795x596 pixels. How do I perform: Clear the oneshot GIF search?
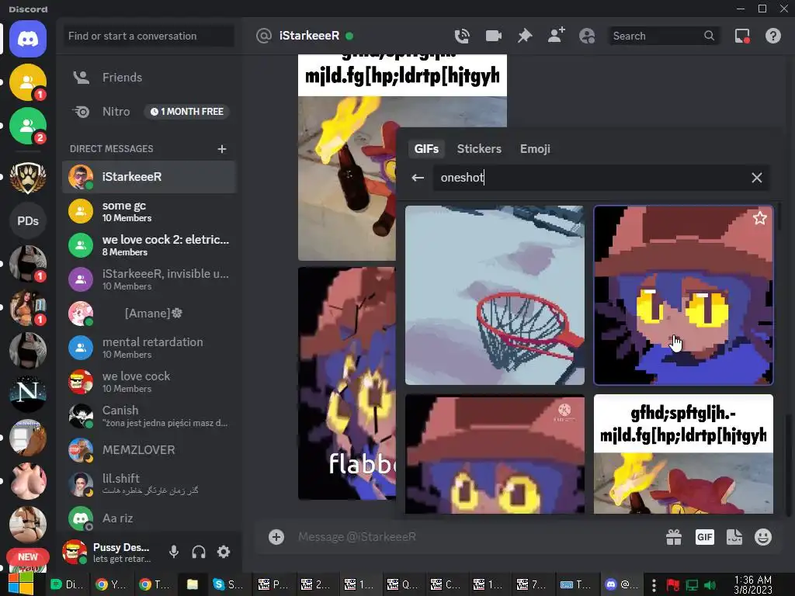click(x=756, y=178)
